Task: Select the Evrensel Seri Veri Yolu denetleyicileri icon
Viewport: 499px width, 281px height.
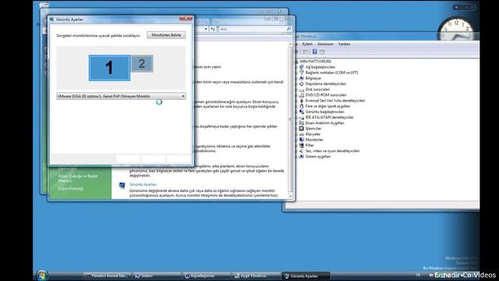Action: click(x=302, y=101)
